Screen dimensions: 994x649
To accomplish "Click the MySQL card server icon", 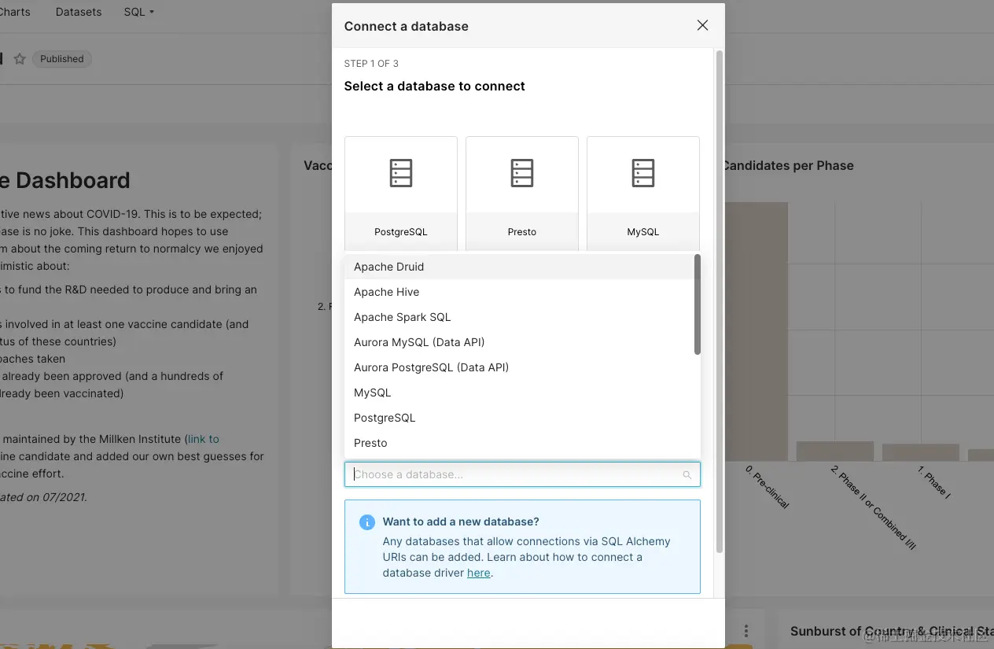I will coord(643,173).
